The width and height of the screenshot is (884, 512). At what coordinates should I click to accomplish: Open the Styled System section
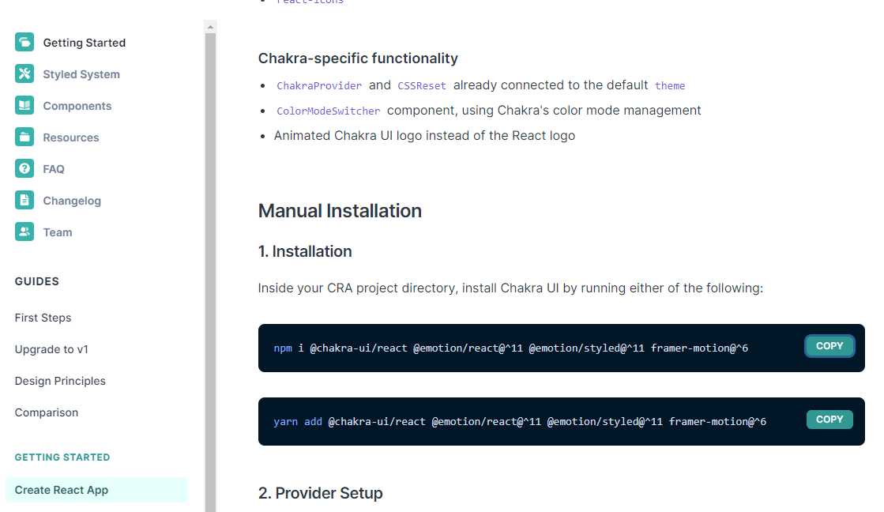(81, 74)
